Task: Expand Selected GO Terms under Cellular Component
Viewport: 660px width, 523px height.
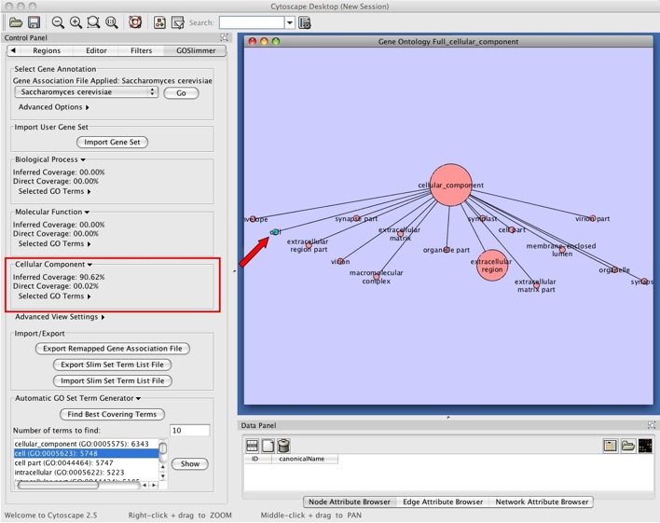Action: point(54,296)
